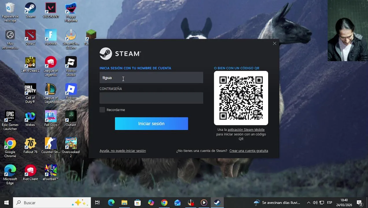Screen dimensions: 368x208
Task: Select the Counter-Strike 2 desktop icon
Action: 51,148
